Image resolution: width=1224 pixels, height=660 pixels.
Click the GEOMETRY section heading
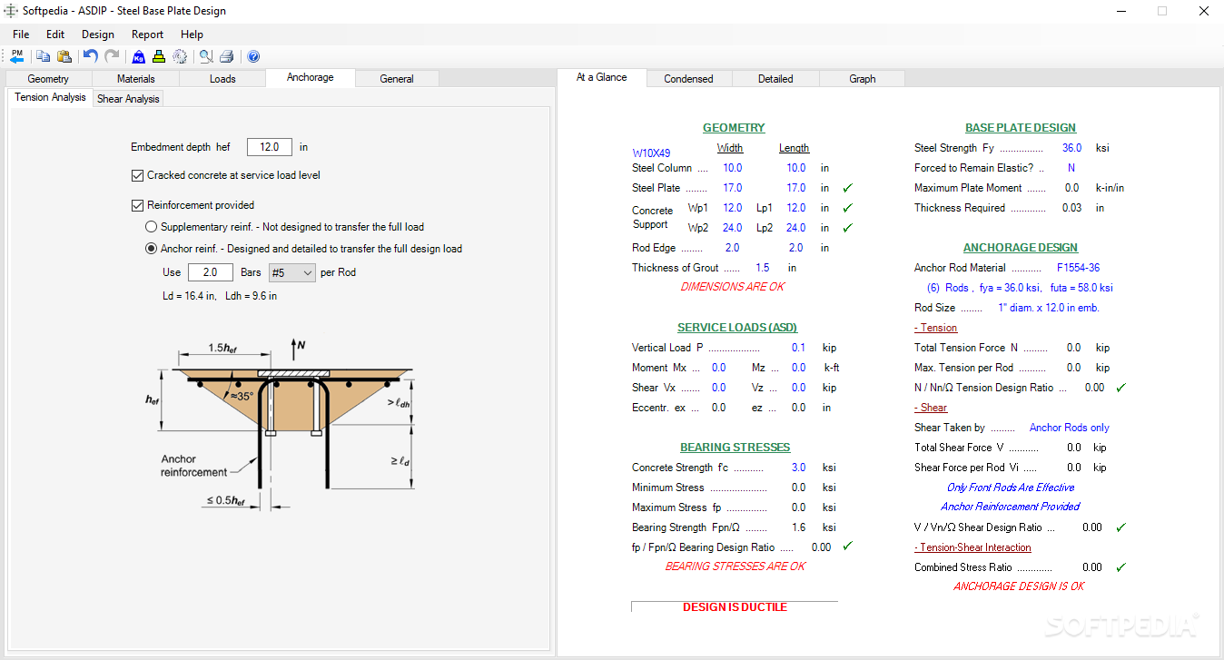[x=734, y=128]
